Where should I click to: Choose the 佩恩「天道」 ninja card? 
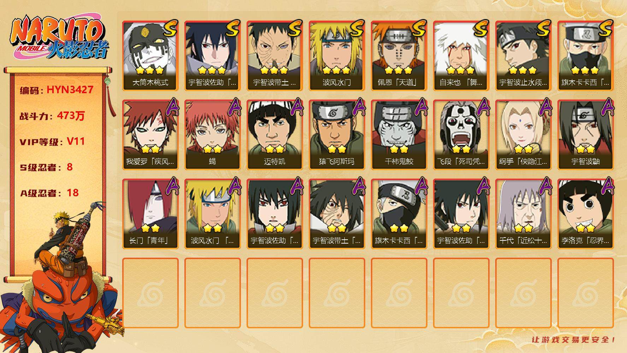pos(399,56)
